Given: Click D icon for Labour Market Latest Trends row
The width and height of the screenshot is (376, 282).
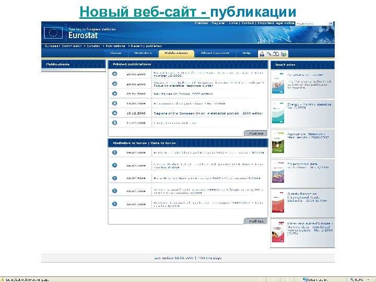Looking at the screenshot, I should (x=114, y=165).
